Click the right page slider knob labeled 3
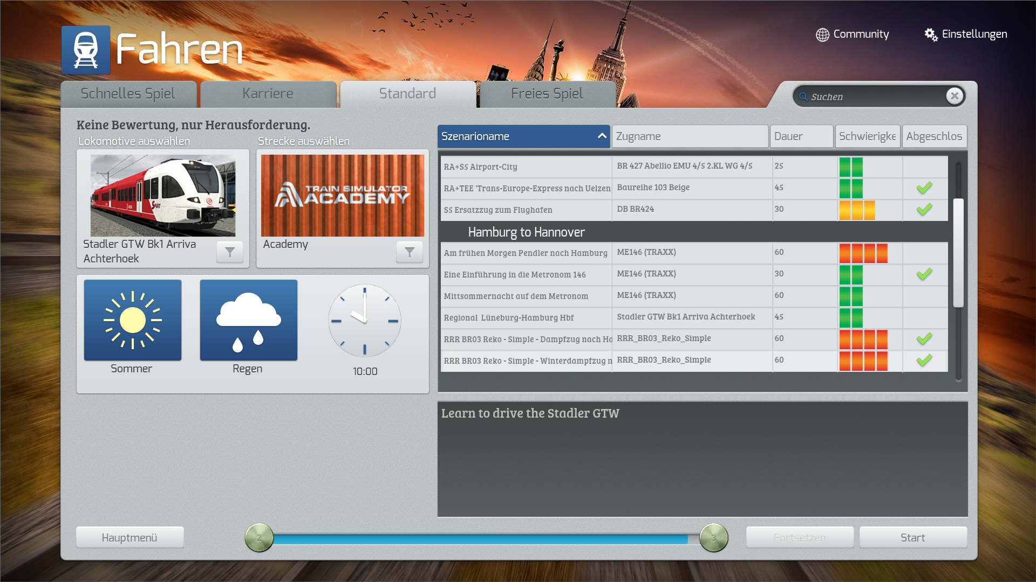The width and height of the screenshot is (1036, 582). click(x=714, y=537)
